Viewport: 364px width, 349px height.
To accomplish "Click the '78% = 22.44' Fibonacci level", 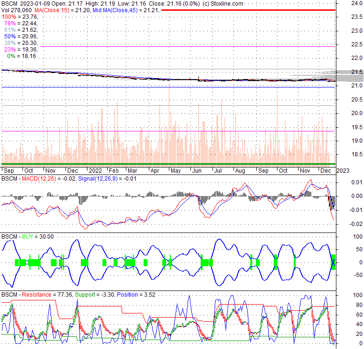I will pos(21,23).
